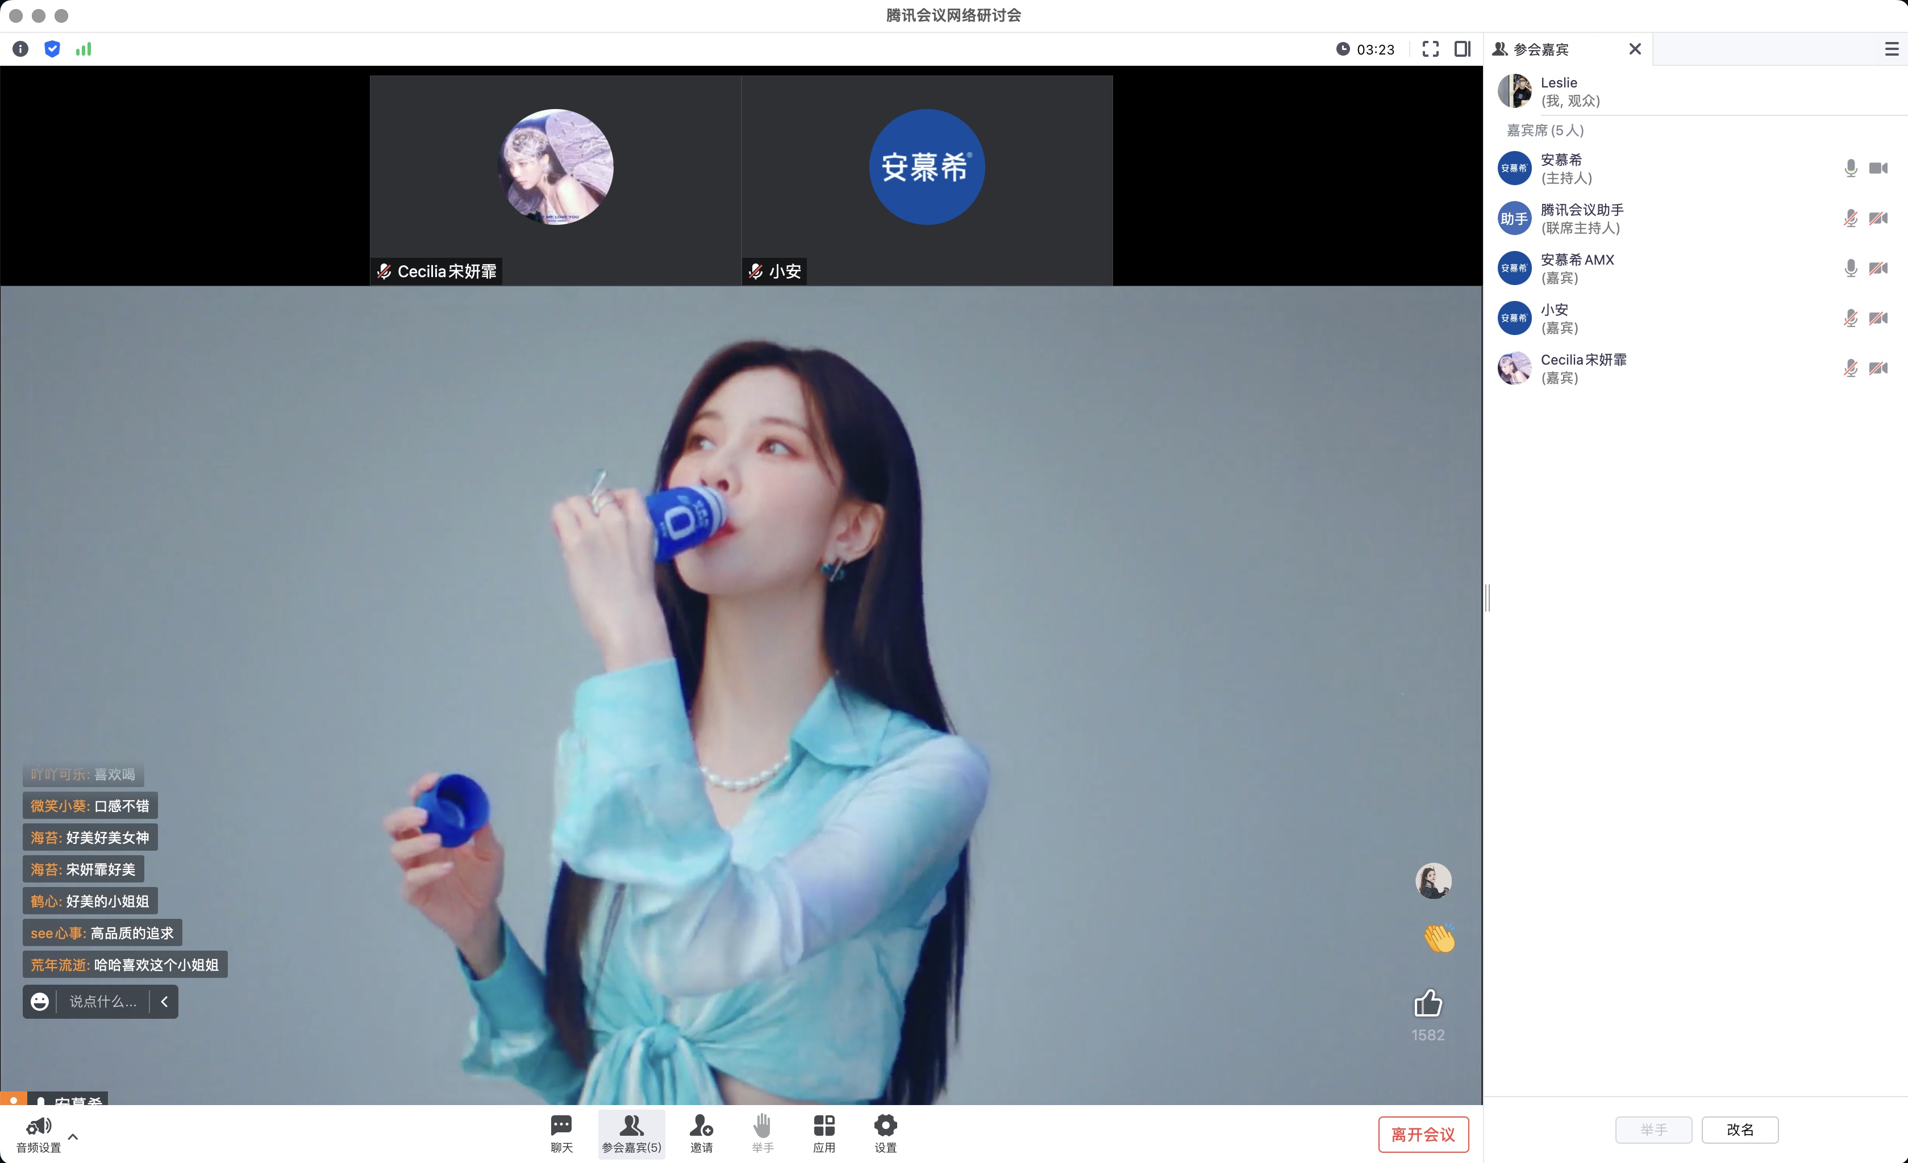Close the 参会嘉宾 panel tab
Image resolution: width=1908 pixels, height=1163 pixels.
1635,49
